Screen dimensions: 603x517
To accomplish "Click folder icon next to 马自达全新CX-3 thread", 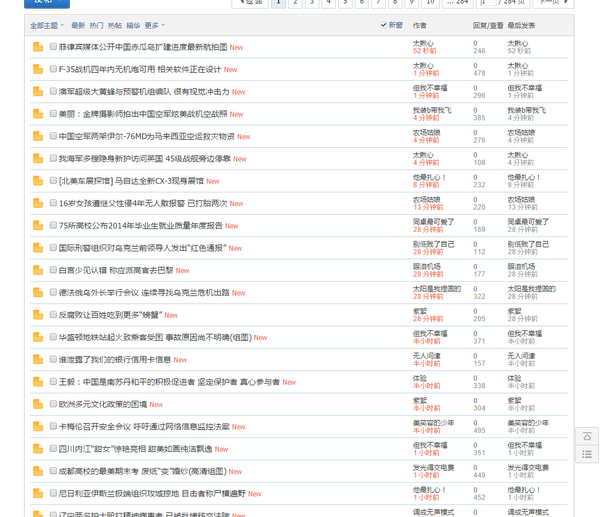I will [x=38, y=181].
